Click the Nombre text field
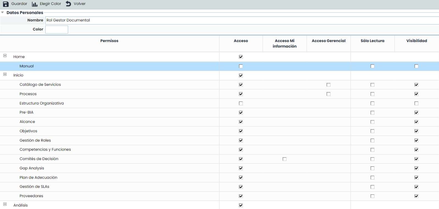The width and height of the screenshot is (439, 209). pos(242,20)
